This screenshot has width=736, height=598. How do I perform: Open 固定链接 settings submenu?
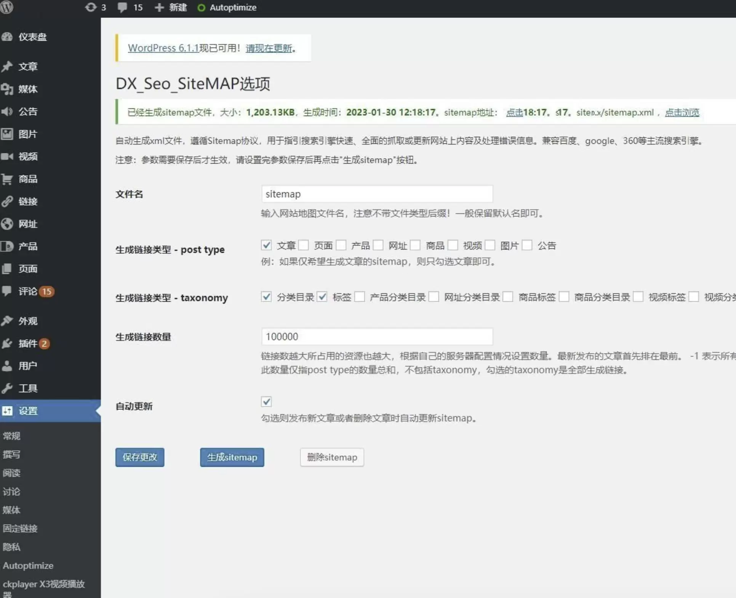pos(20,528)
